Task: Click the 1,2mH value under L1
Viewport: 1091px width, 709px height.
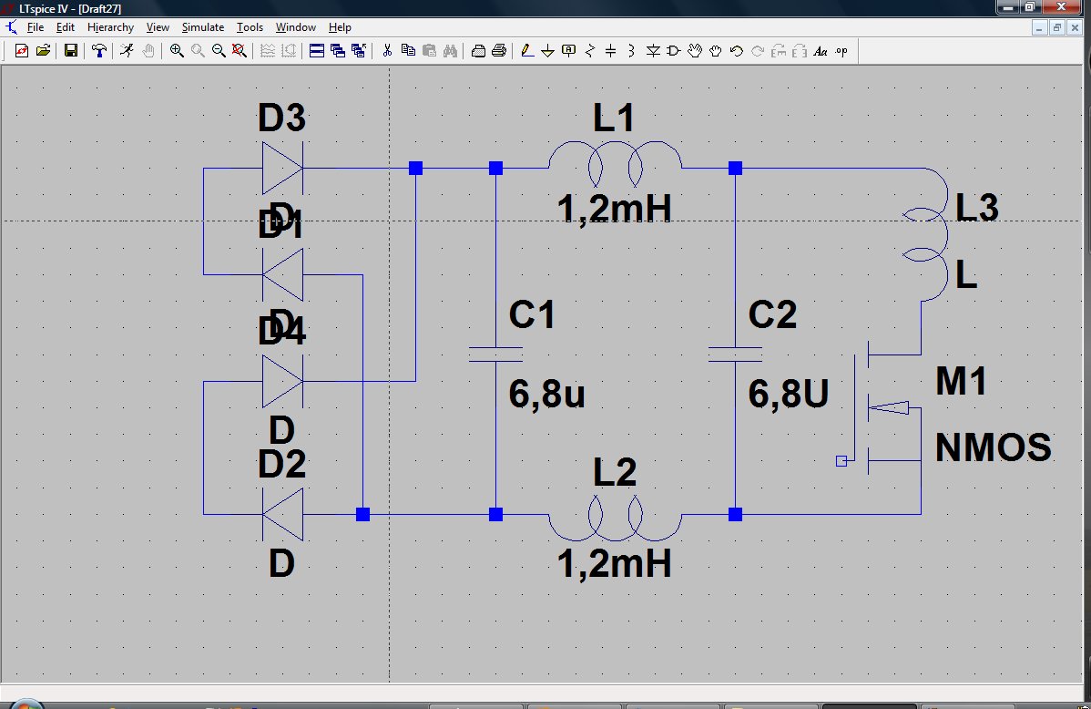Action: 615,209
